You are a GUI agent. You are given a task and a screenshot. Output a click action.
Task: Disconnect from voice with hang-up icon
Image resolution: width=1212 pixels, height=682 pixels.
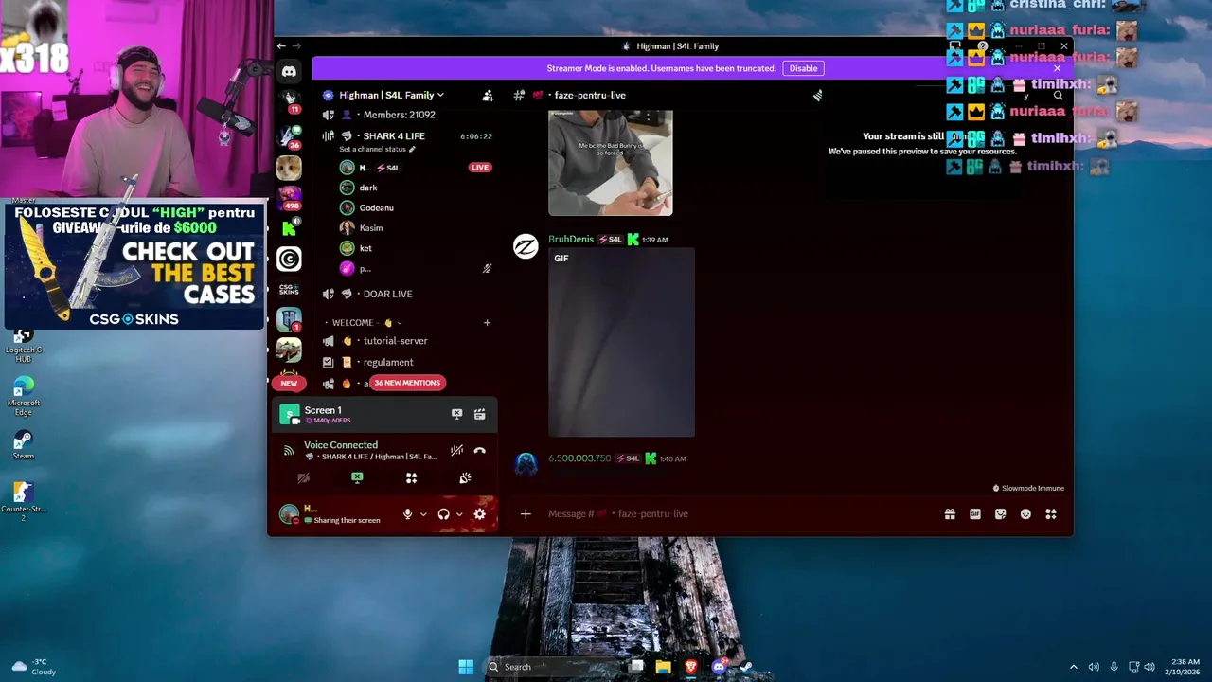click(x=480, y=450)
